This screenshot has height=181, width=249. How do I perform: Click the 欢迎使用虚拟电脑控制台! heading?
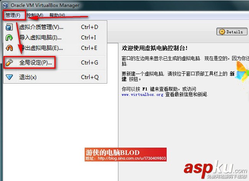pos(154,48)
